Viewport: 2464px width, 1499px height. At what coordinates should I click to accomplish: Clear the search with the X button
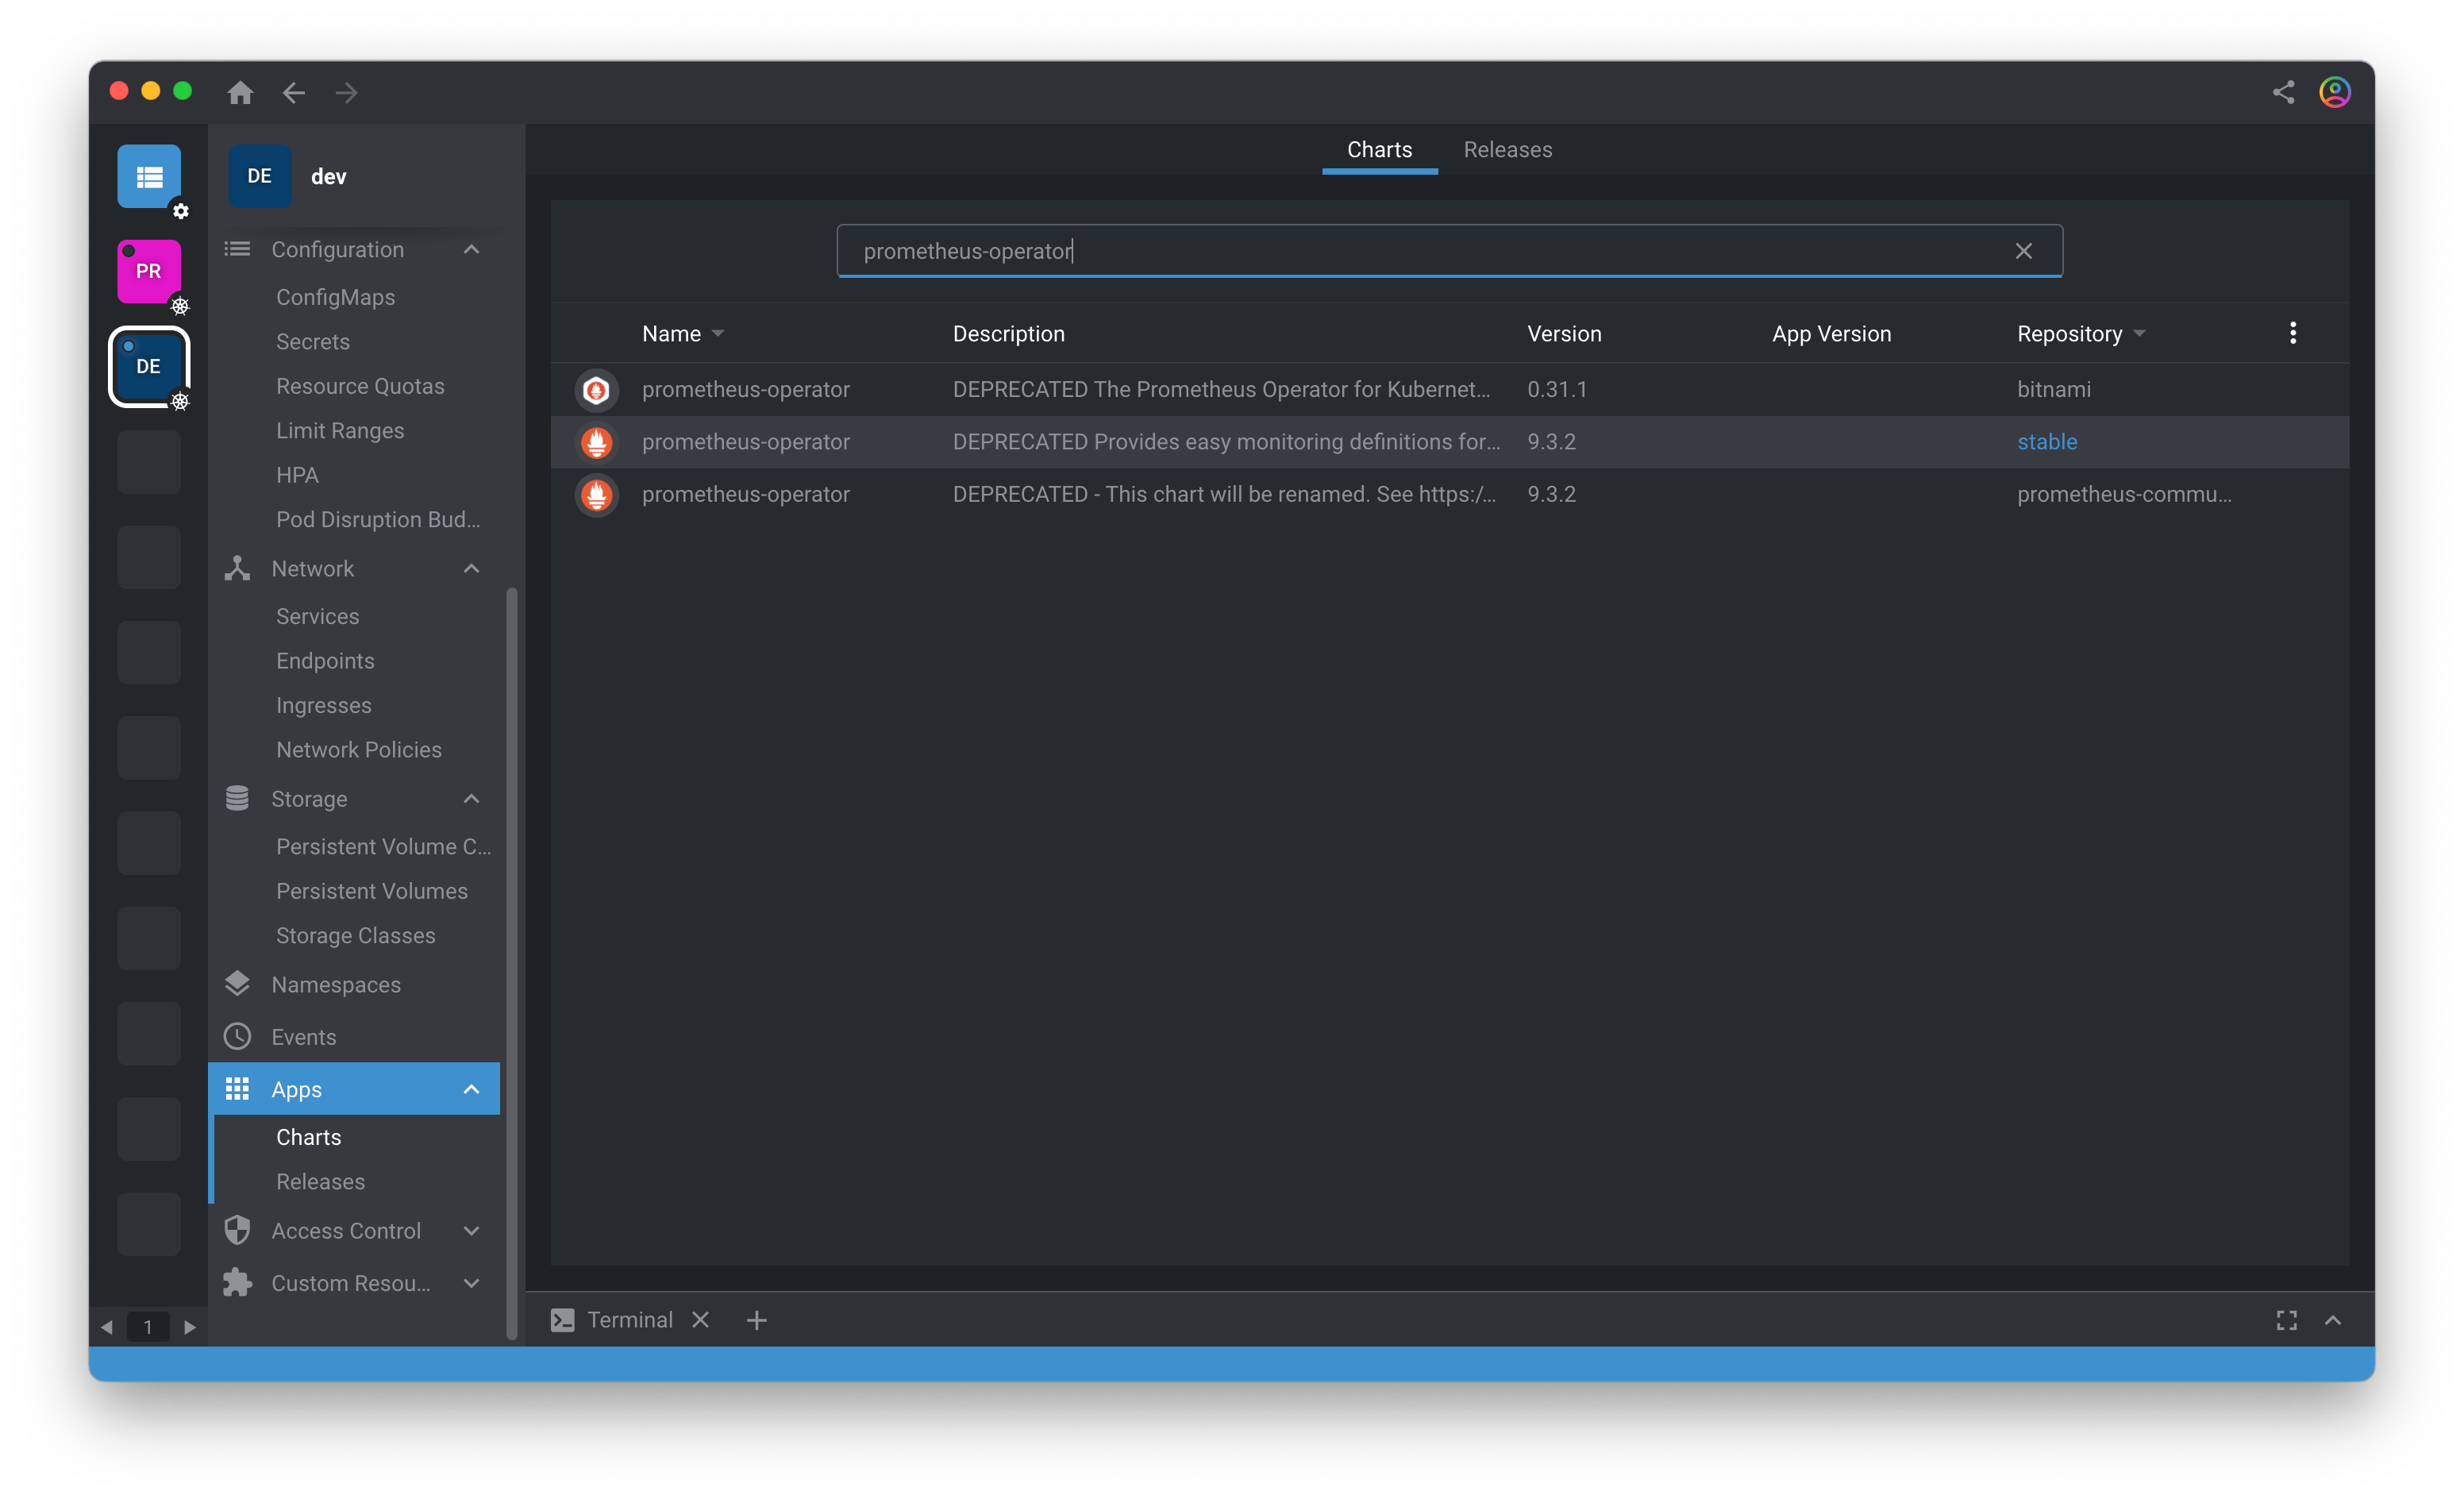click(2023, 250)
